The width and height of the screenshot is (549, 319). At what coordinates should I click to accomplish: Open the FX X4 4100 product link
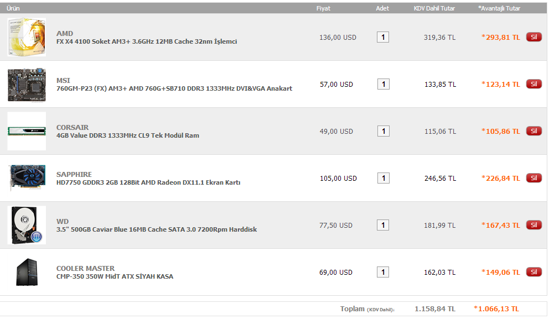(147, 41)
